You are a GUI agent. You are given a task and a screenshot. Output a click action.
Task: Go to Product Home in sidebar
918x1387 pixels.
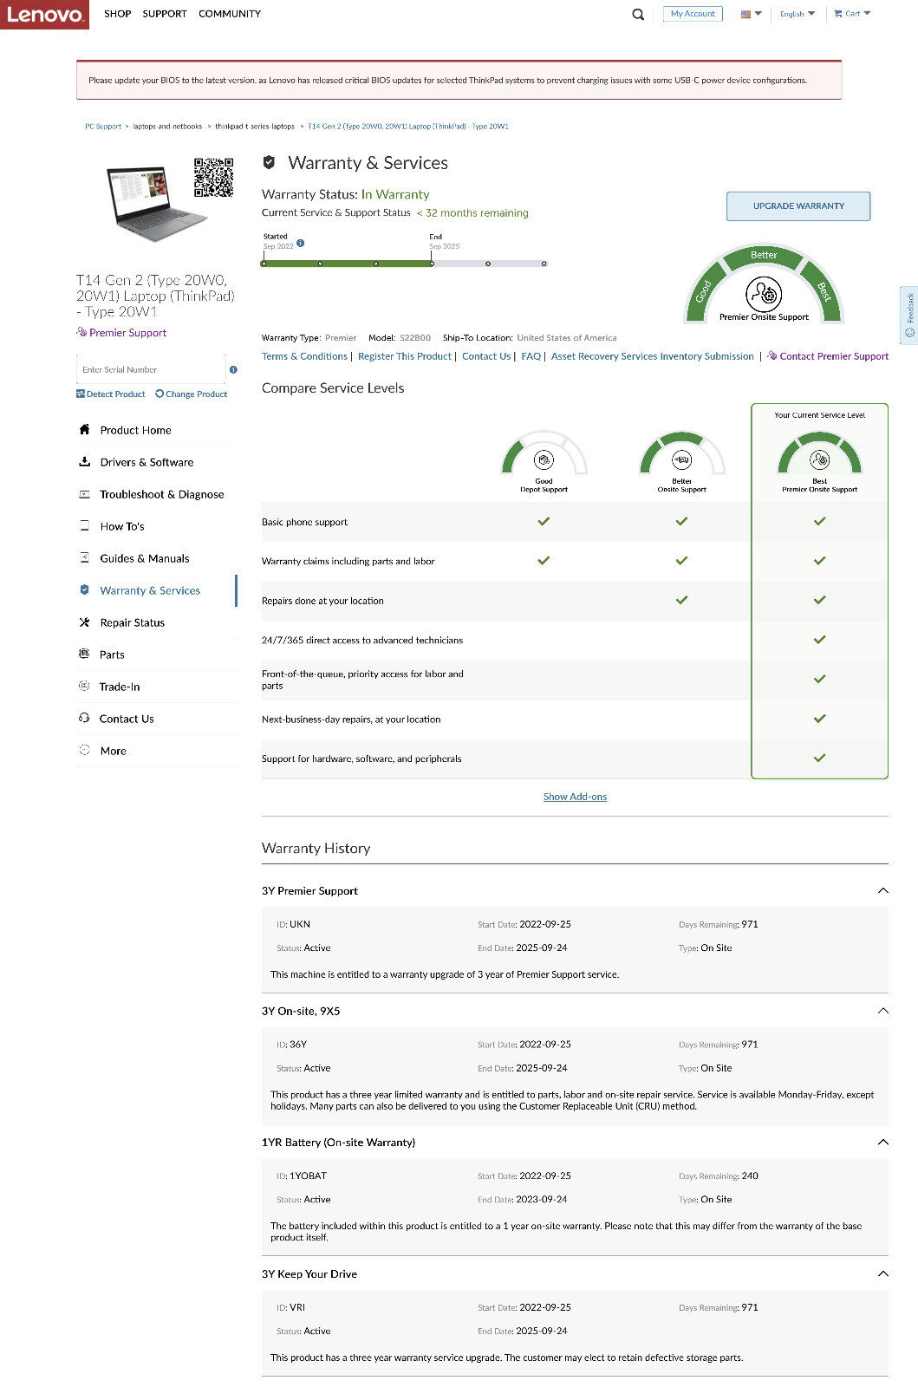(x=136, y=430)
